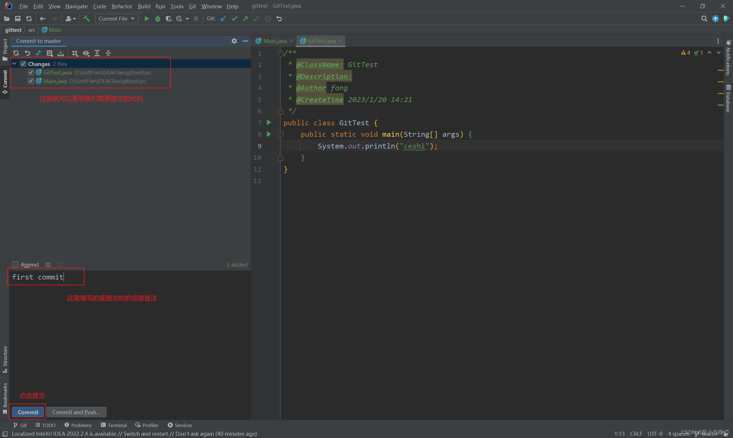Click the Build project hammer icon
This screenshot has height=438, width=733.
[x=87, y=19]
